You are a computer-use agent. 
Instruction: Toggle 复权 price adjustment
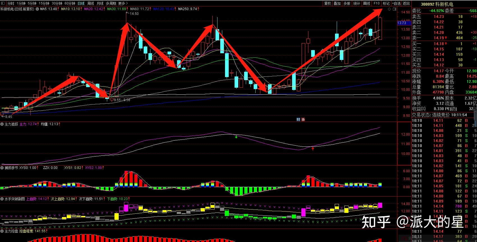click(327, 3)
